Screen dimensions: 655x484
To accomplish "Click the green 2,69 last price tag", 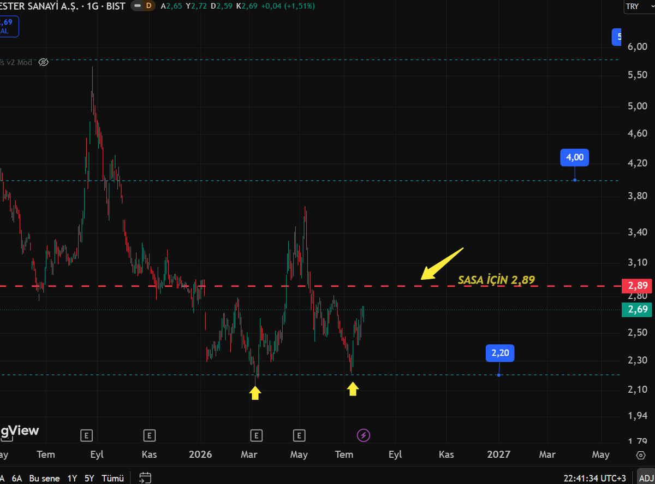I will [x=638, y=310].
